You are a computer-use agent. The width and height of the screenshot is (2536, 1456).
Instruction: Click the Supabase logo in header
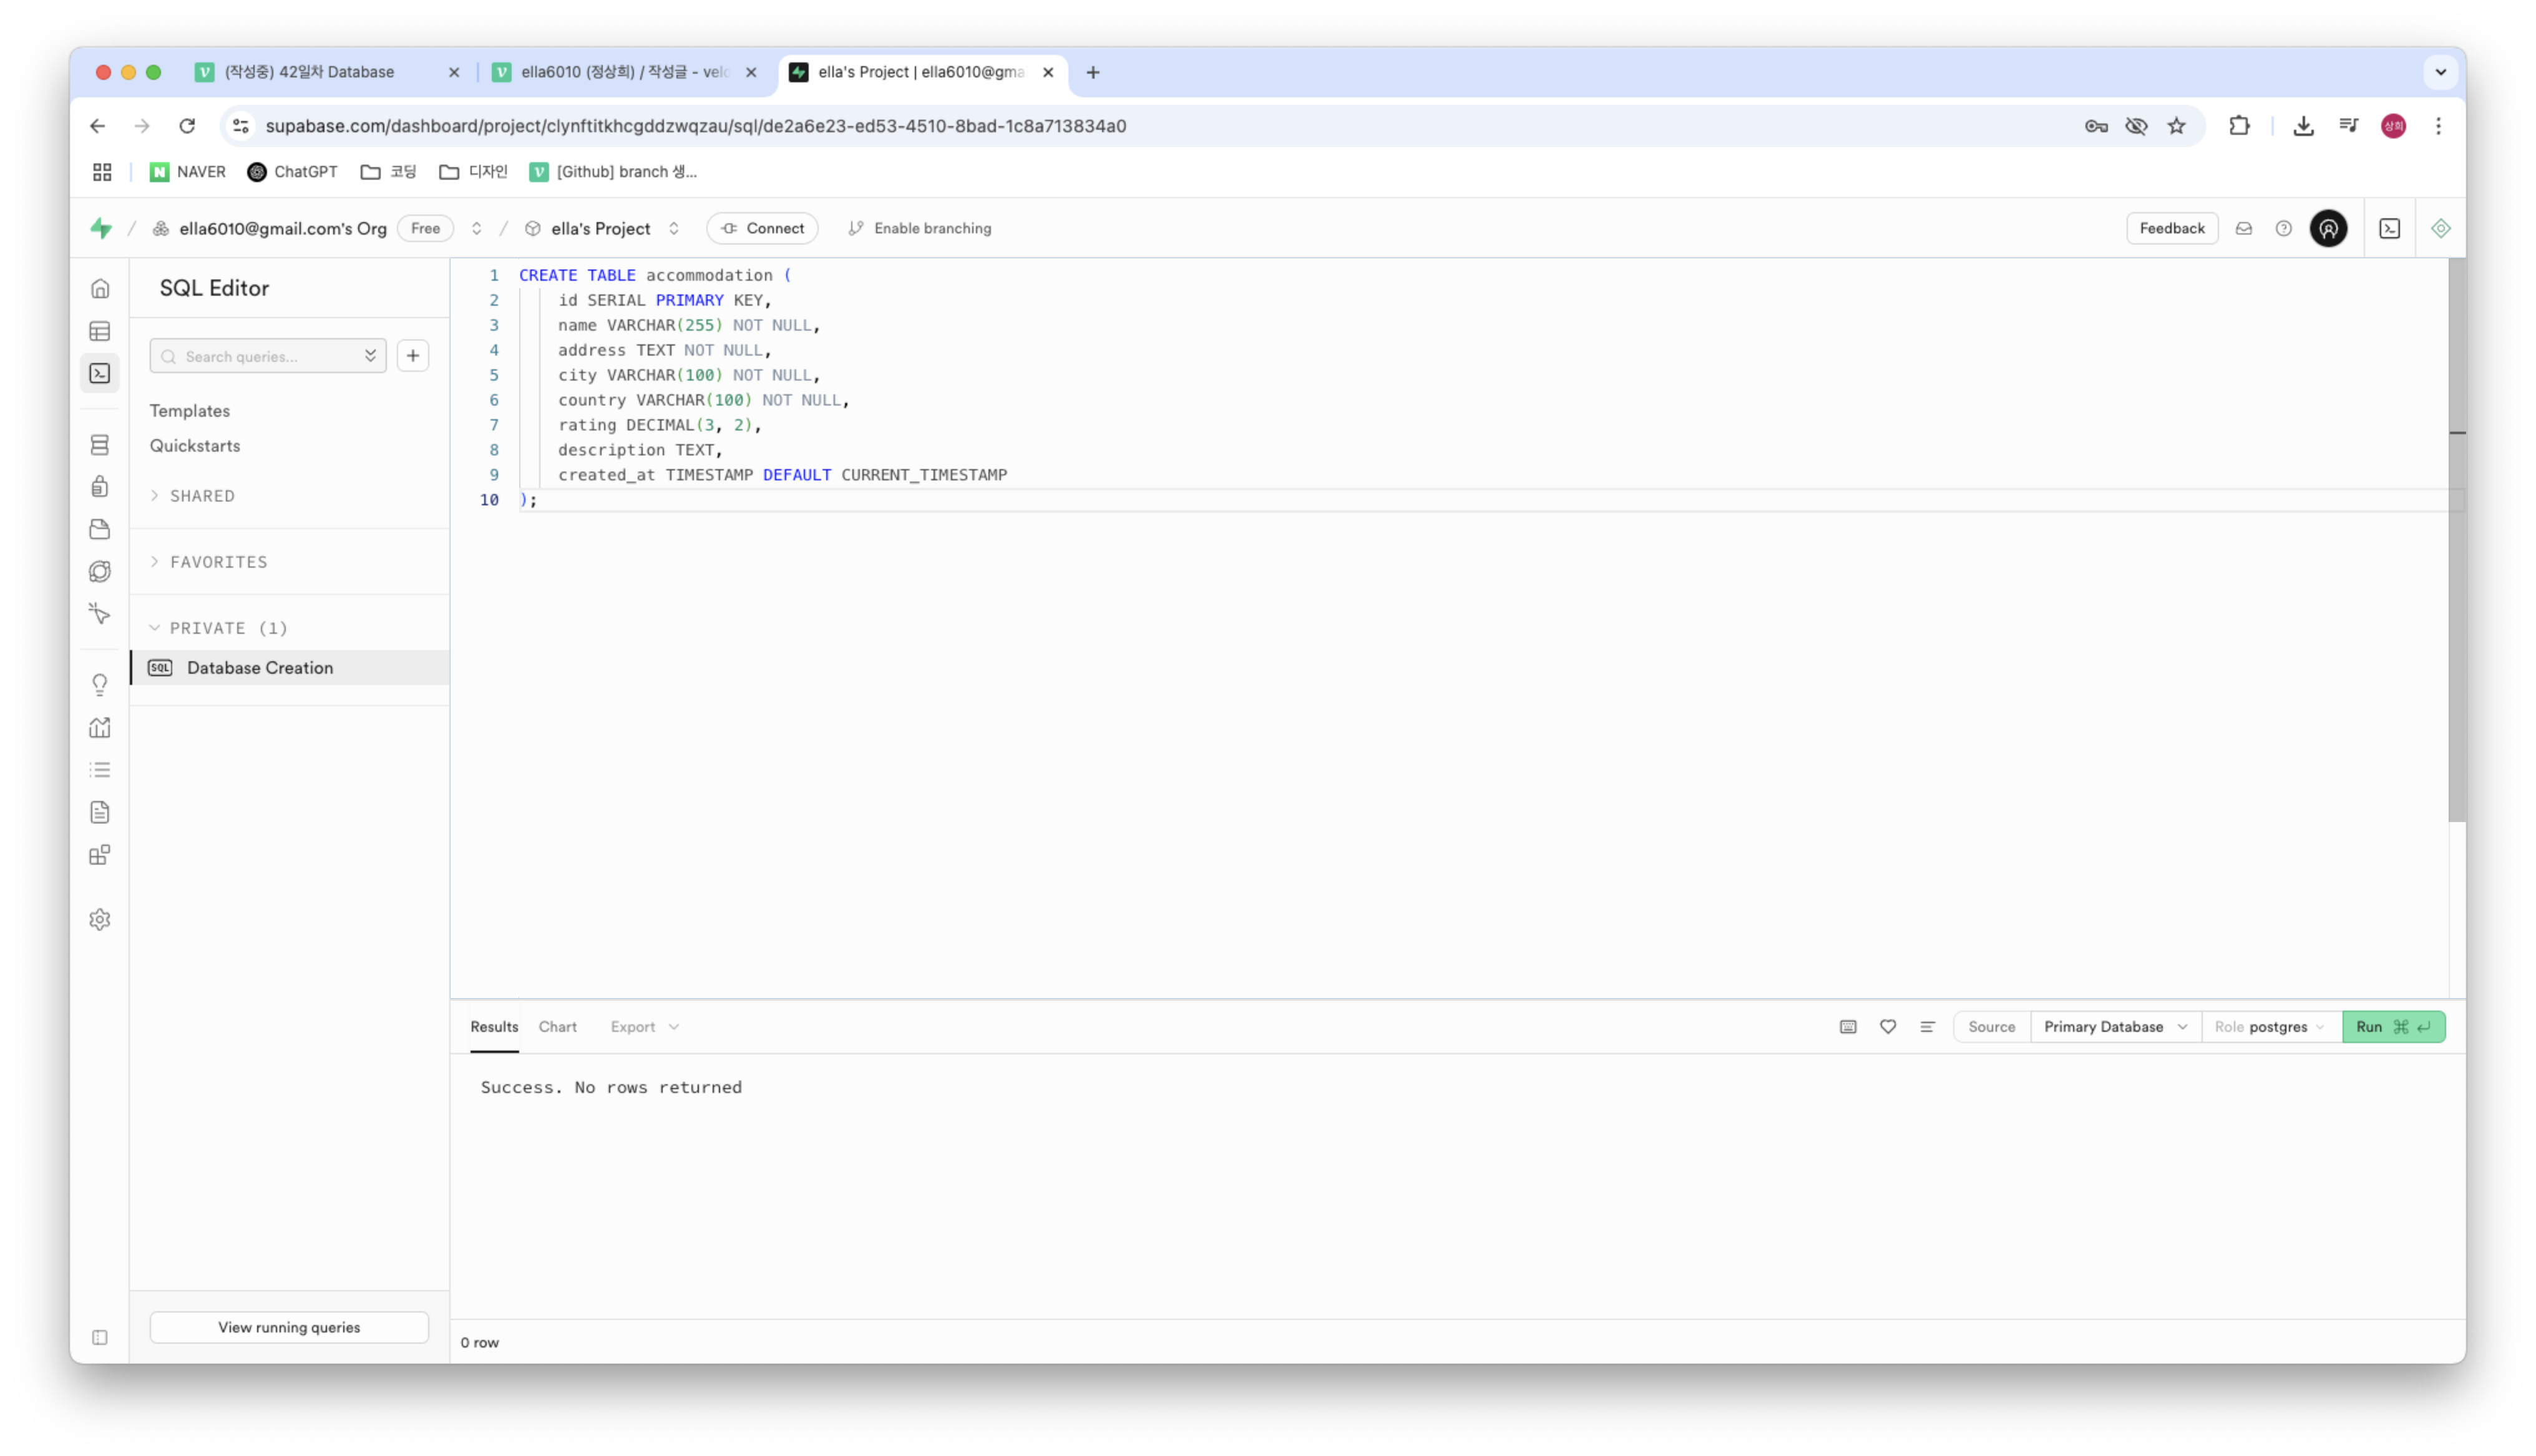(101, 228)
